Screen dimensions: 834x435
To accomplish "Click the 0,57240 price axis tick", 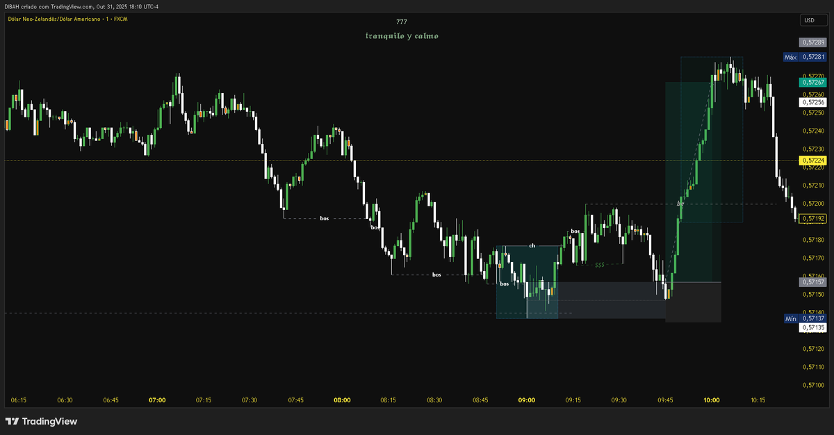I will pos(813,131).
